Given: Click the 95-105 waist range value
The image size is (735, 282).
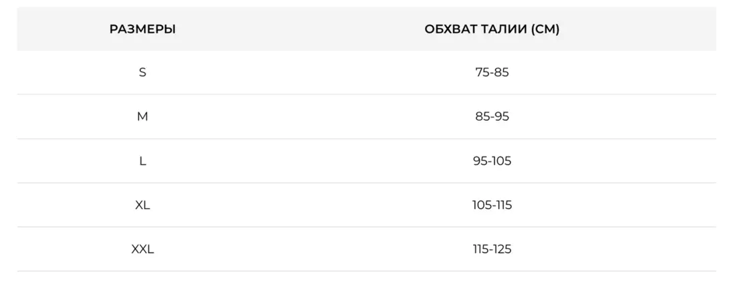Looking at the screenshot, I should click(492, 161).
